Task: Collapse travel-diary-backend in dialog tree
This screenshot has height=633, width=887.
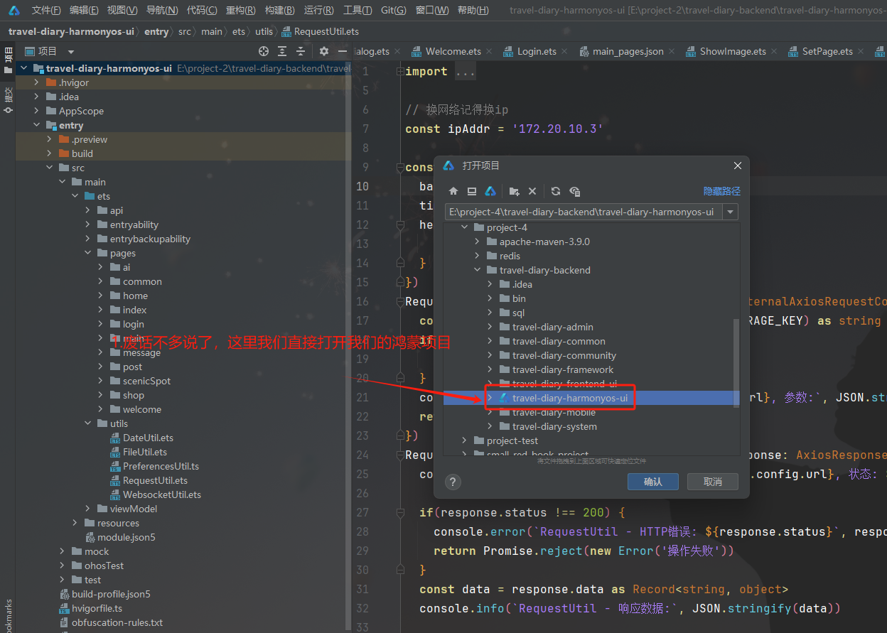Action: [x=478, y=270]
